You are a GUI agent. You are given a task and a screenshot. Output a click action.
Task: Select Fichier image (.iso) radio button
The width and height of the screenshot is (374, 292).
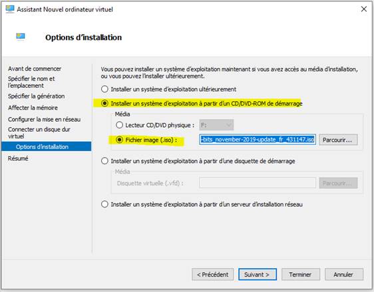119,140
